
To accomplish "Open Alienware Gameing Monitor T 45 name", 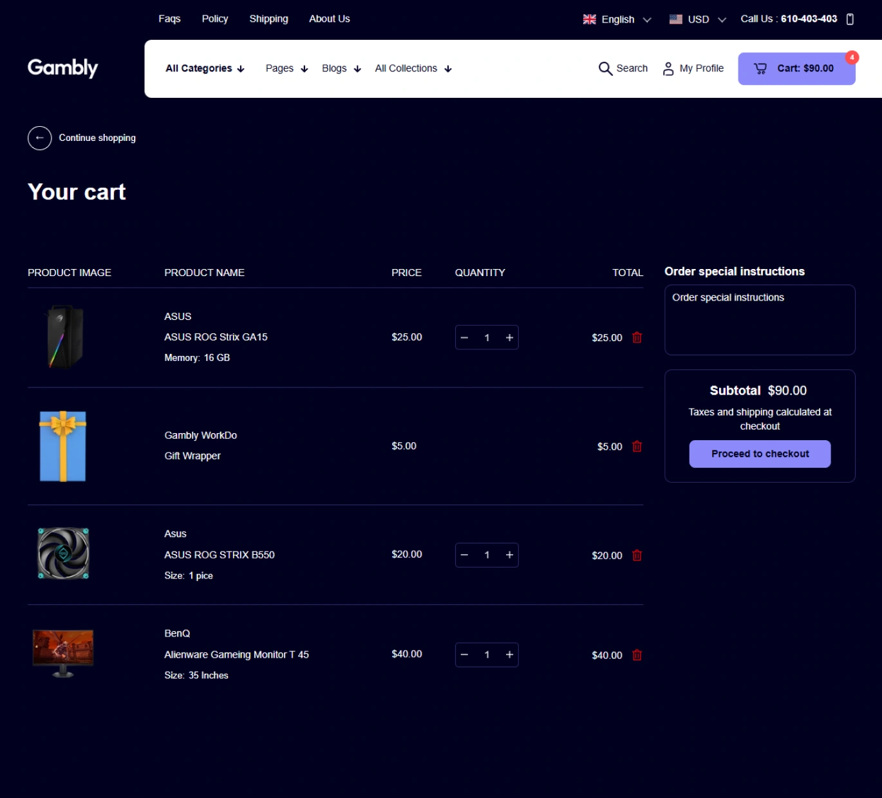I will click(236, 654).
